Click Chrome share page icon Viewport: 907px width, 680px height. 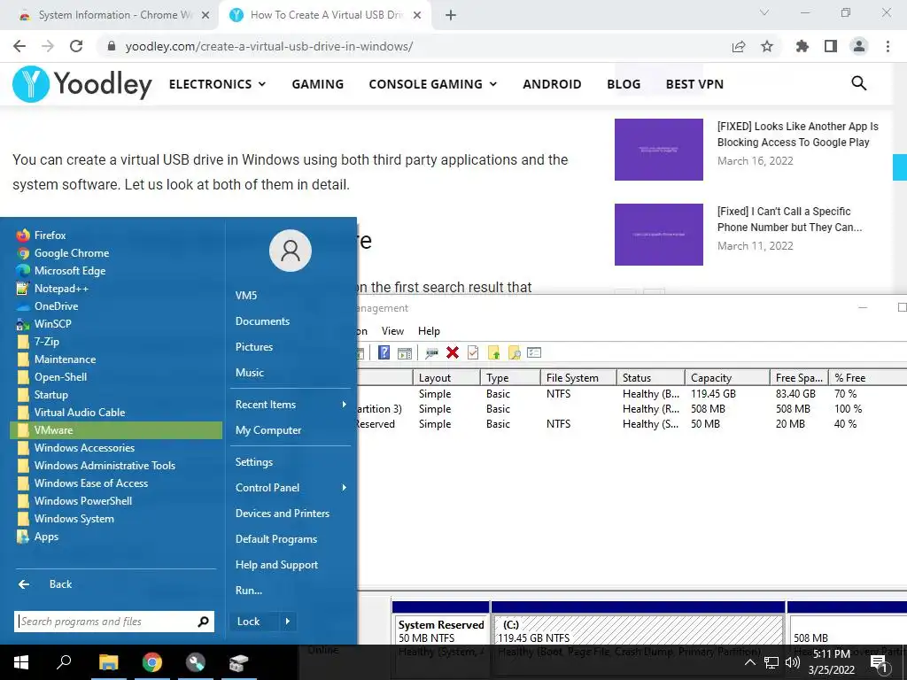[739, 46]
